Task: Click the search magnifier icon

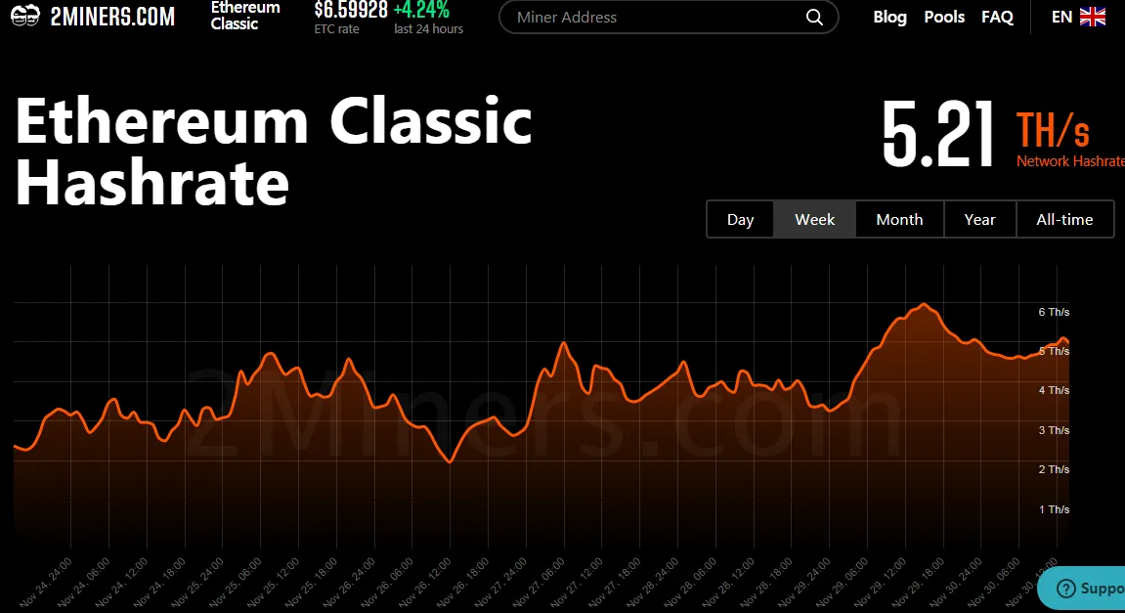Action: (814, 18)
